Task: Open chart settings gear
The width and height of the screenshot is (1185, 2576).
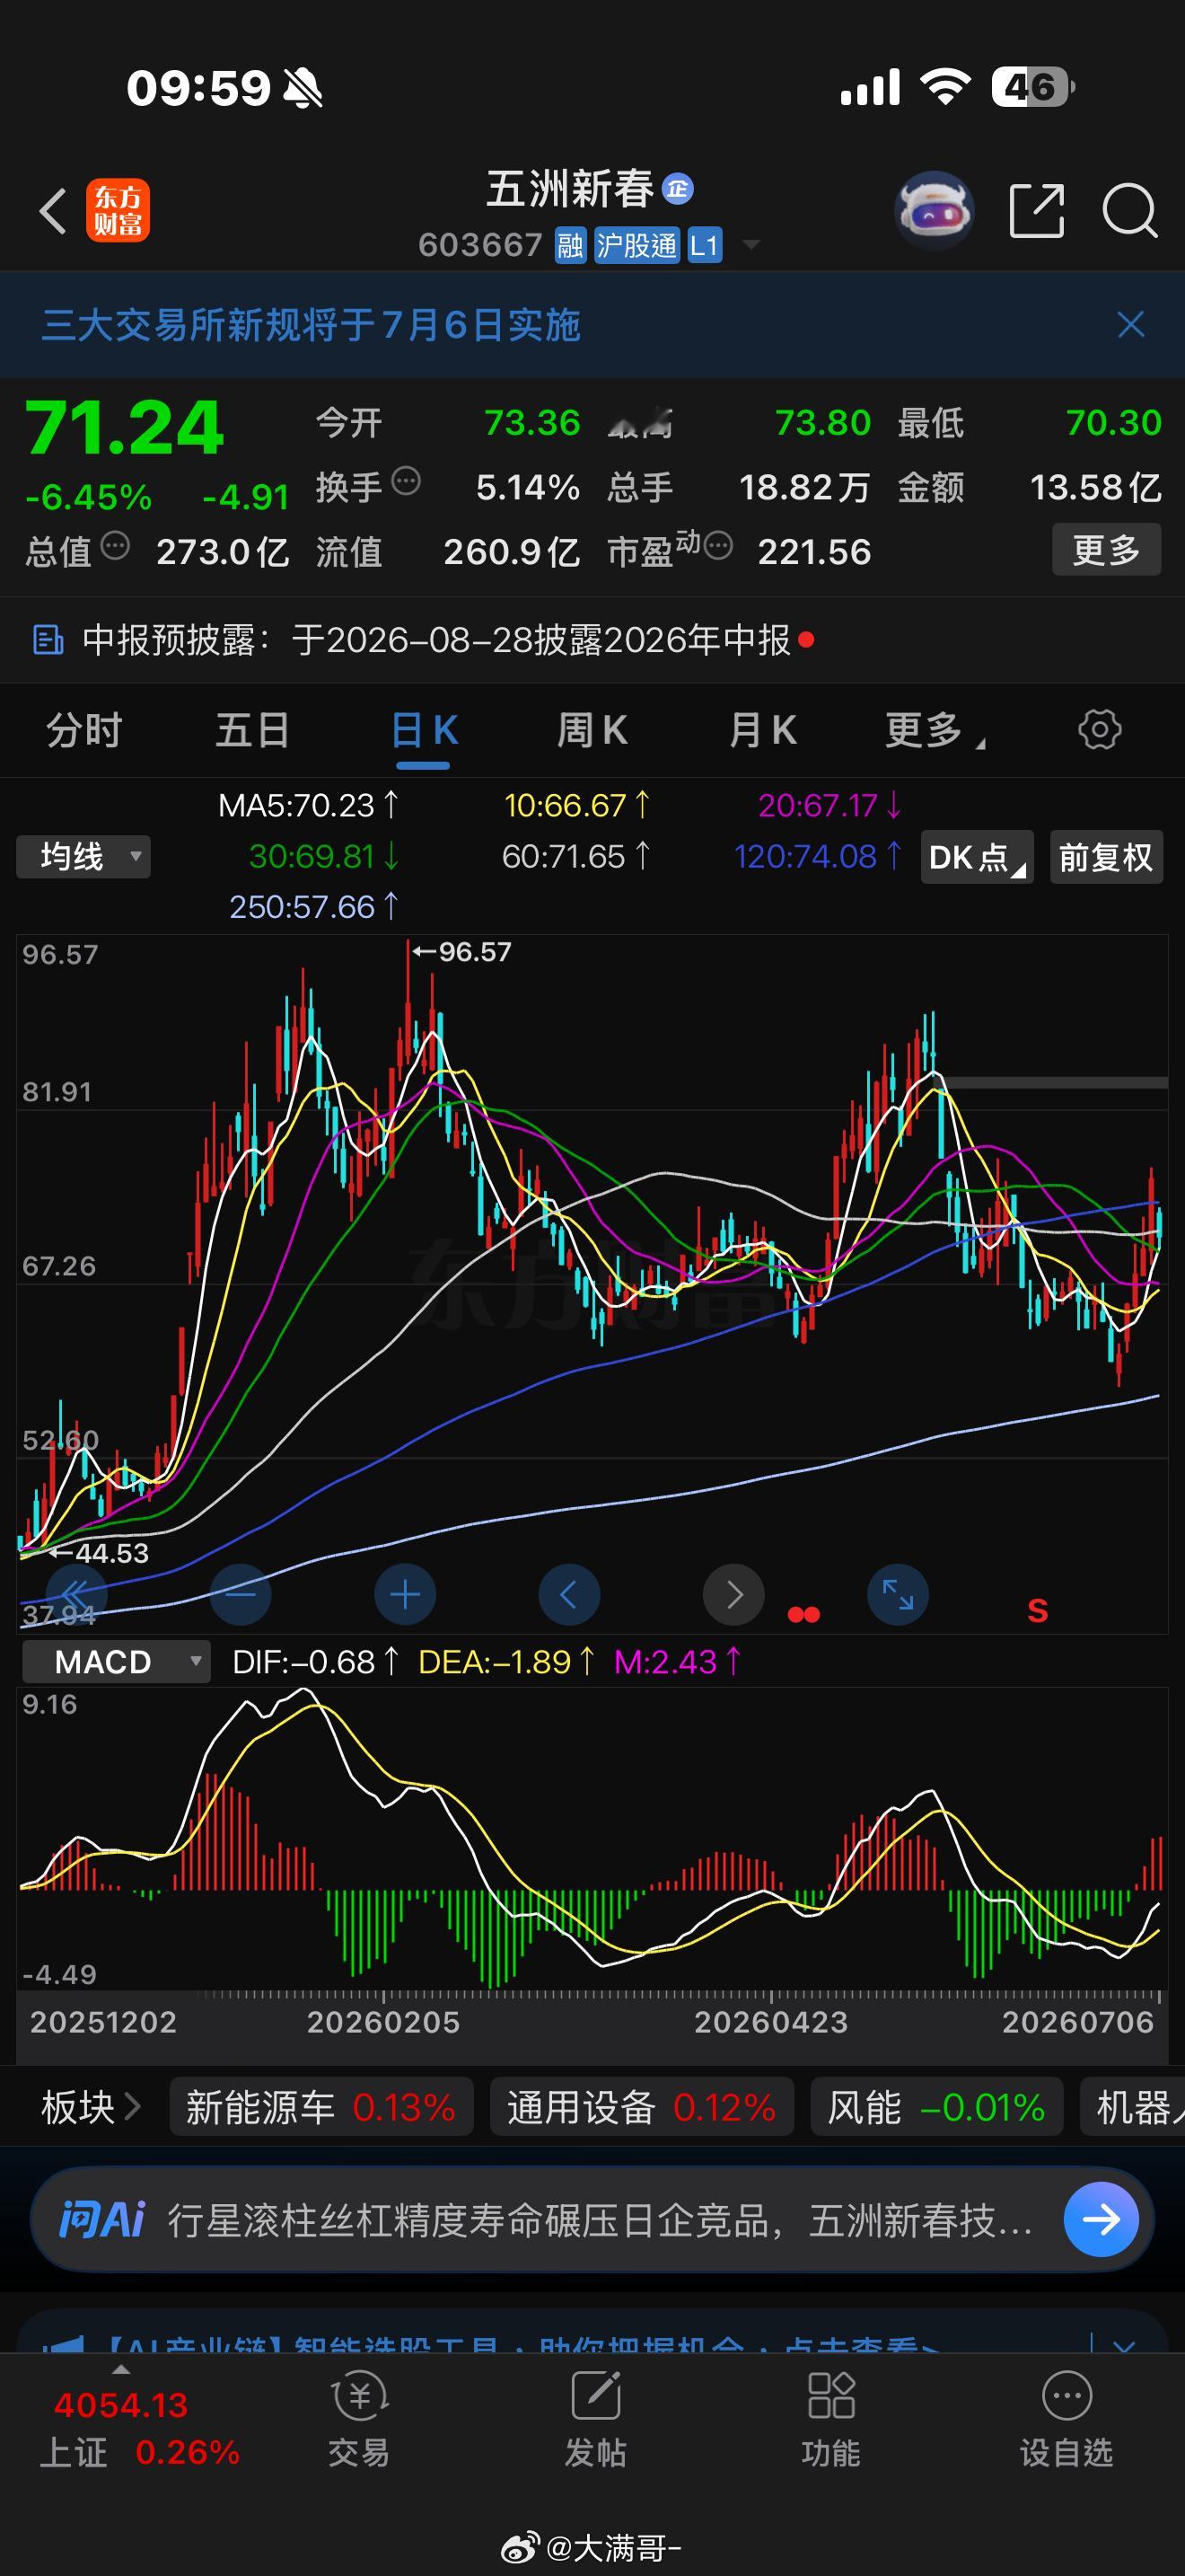Action: pyautogui.click(x=1100, y=729)
